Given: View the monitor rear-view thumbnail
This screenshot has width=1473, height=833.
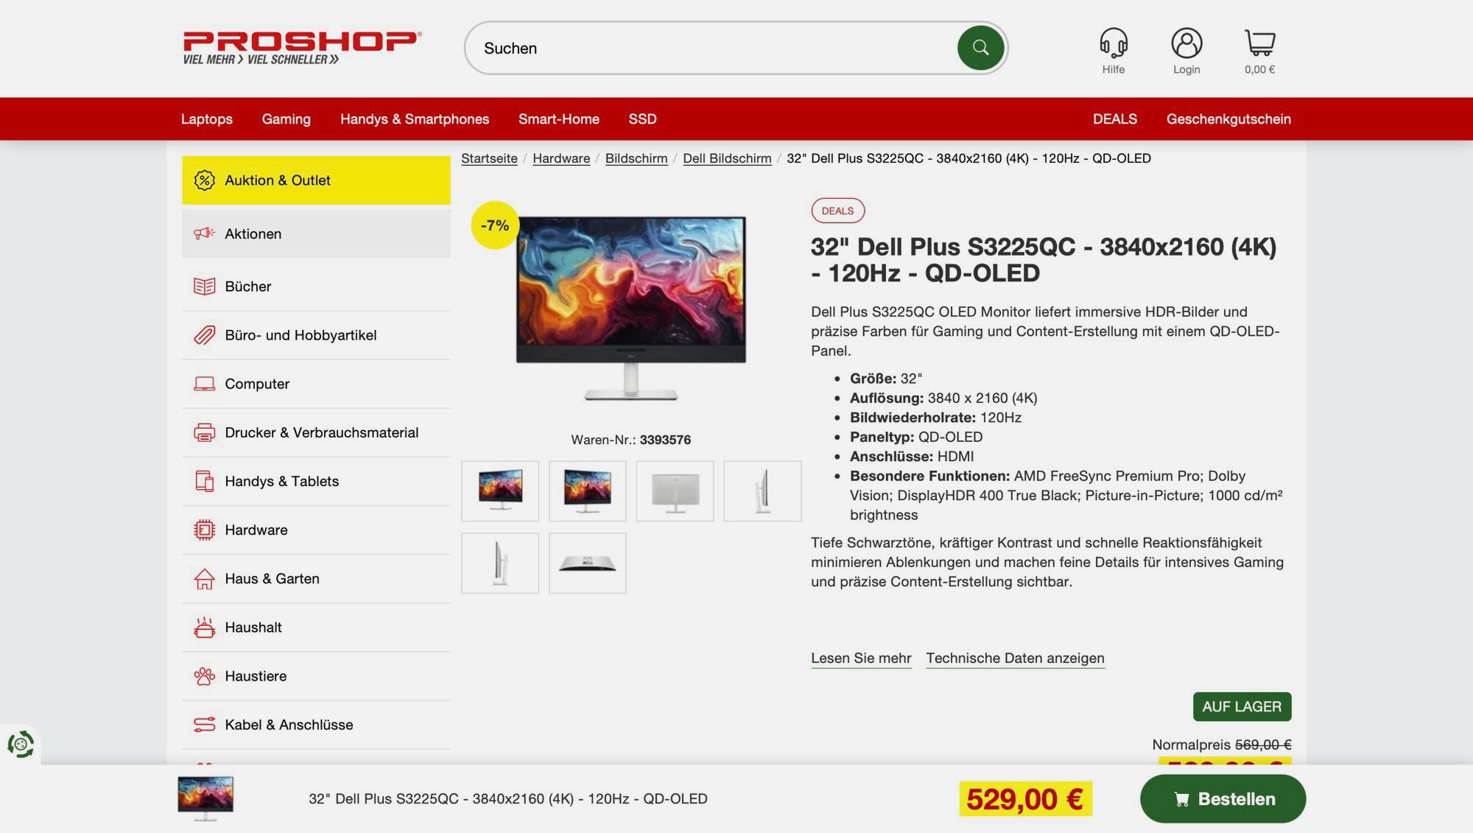Looking at the screenshot, I should pos(675,491).
